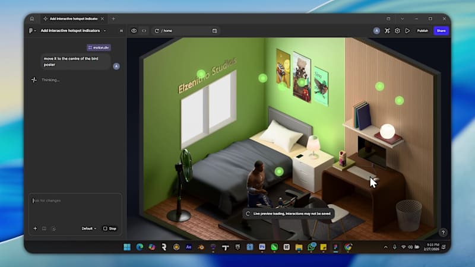Click the AI button in the toolbar
The image size is (475, 267).
[121, 31]
